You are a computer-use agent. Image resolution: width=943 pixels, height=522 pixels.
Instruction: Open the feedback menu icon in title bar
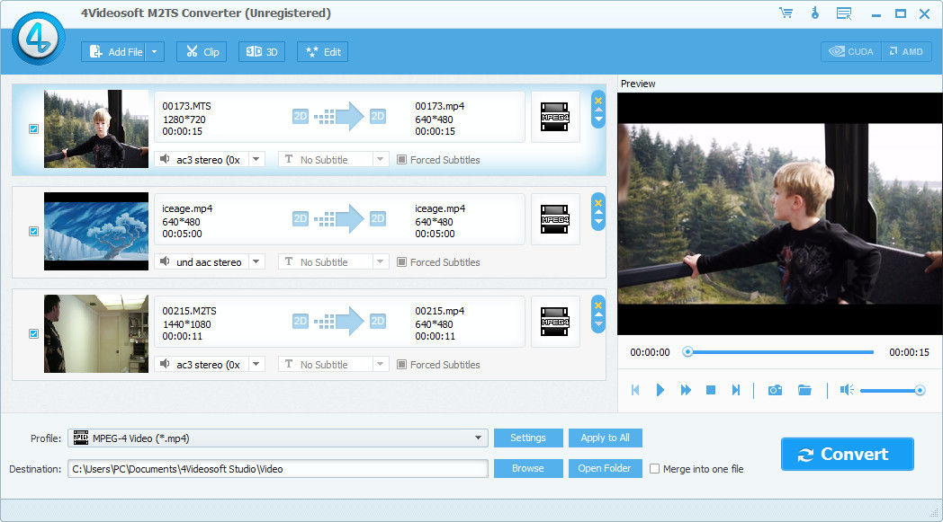point(844,13)
